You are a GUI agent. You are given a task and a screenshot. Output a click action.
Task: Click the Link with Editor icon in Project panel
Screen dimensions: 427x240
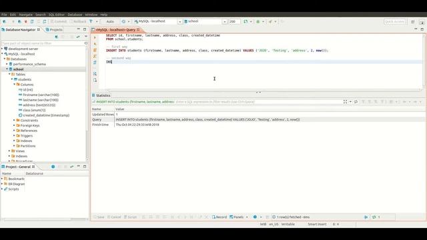[71, 167]
